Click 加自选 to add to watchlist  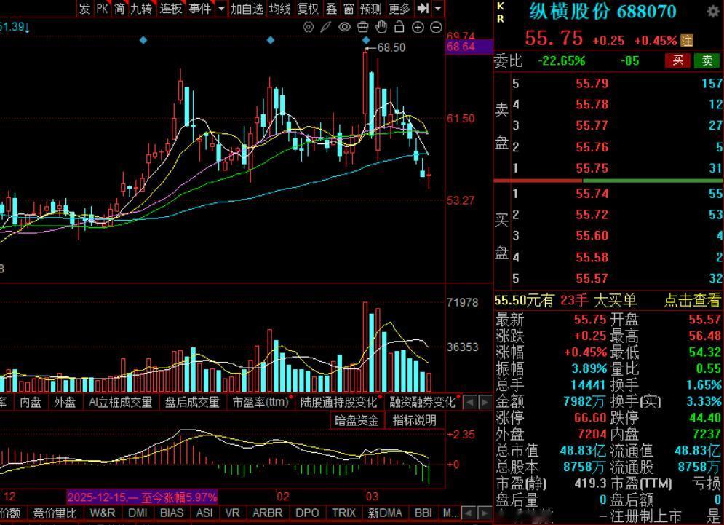(247, 8)
